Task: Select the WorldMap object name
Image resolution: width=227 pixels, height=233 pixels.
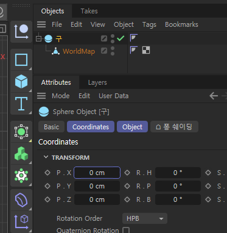Action: [79, 51]
